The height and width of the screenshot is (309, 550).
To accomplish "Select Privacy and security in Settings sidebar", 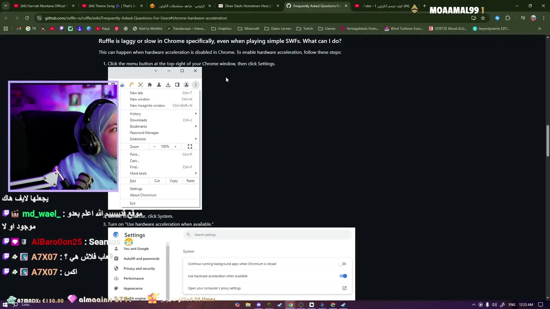I will [139, 269].
